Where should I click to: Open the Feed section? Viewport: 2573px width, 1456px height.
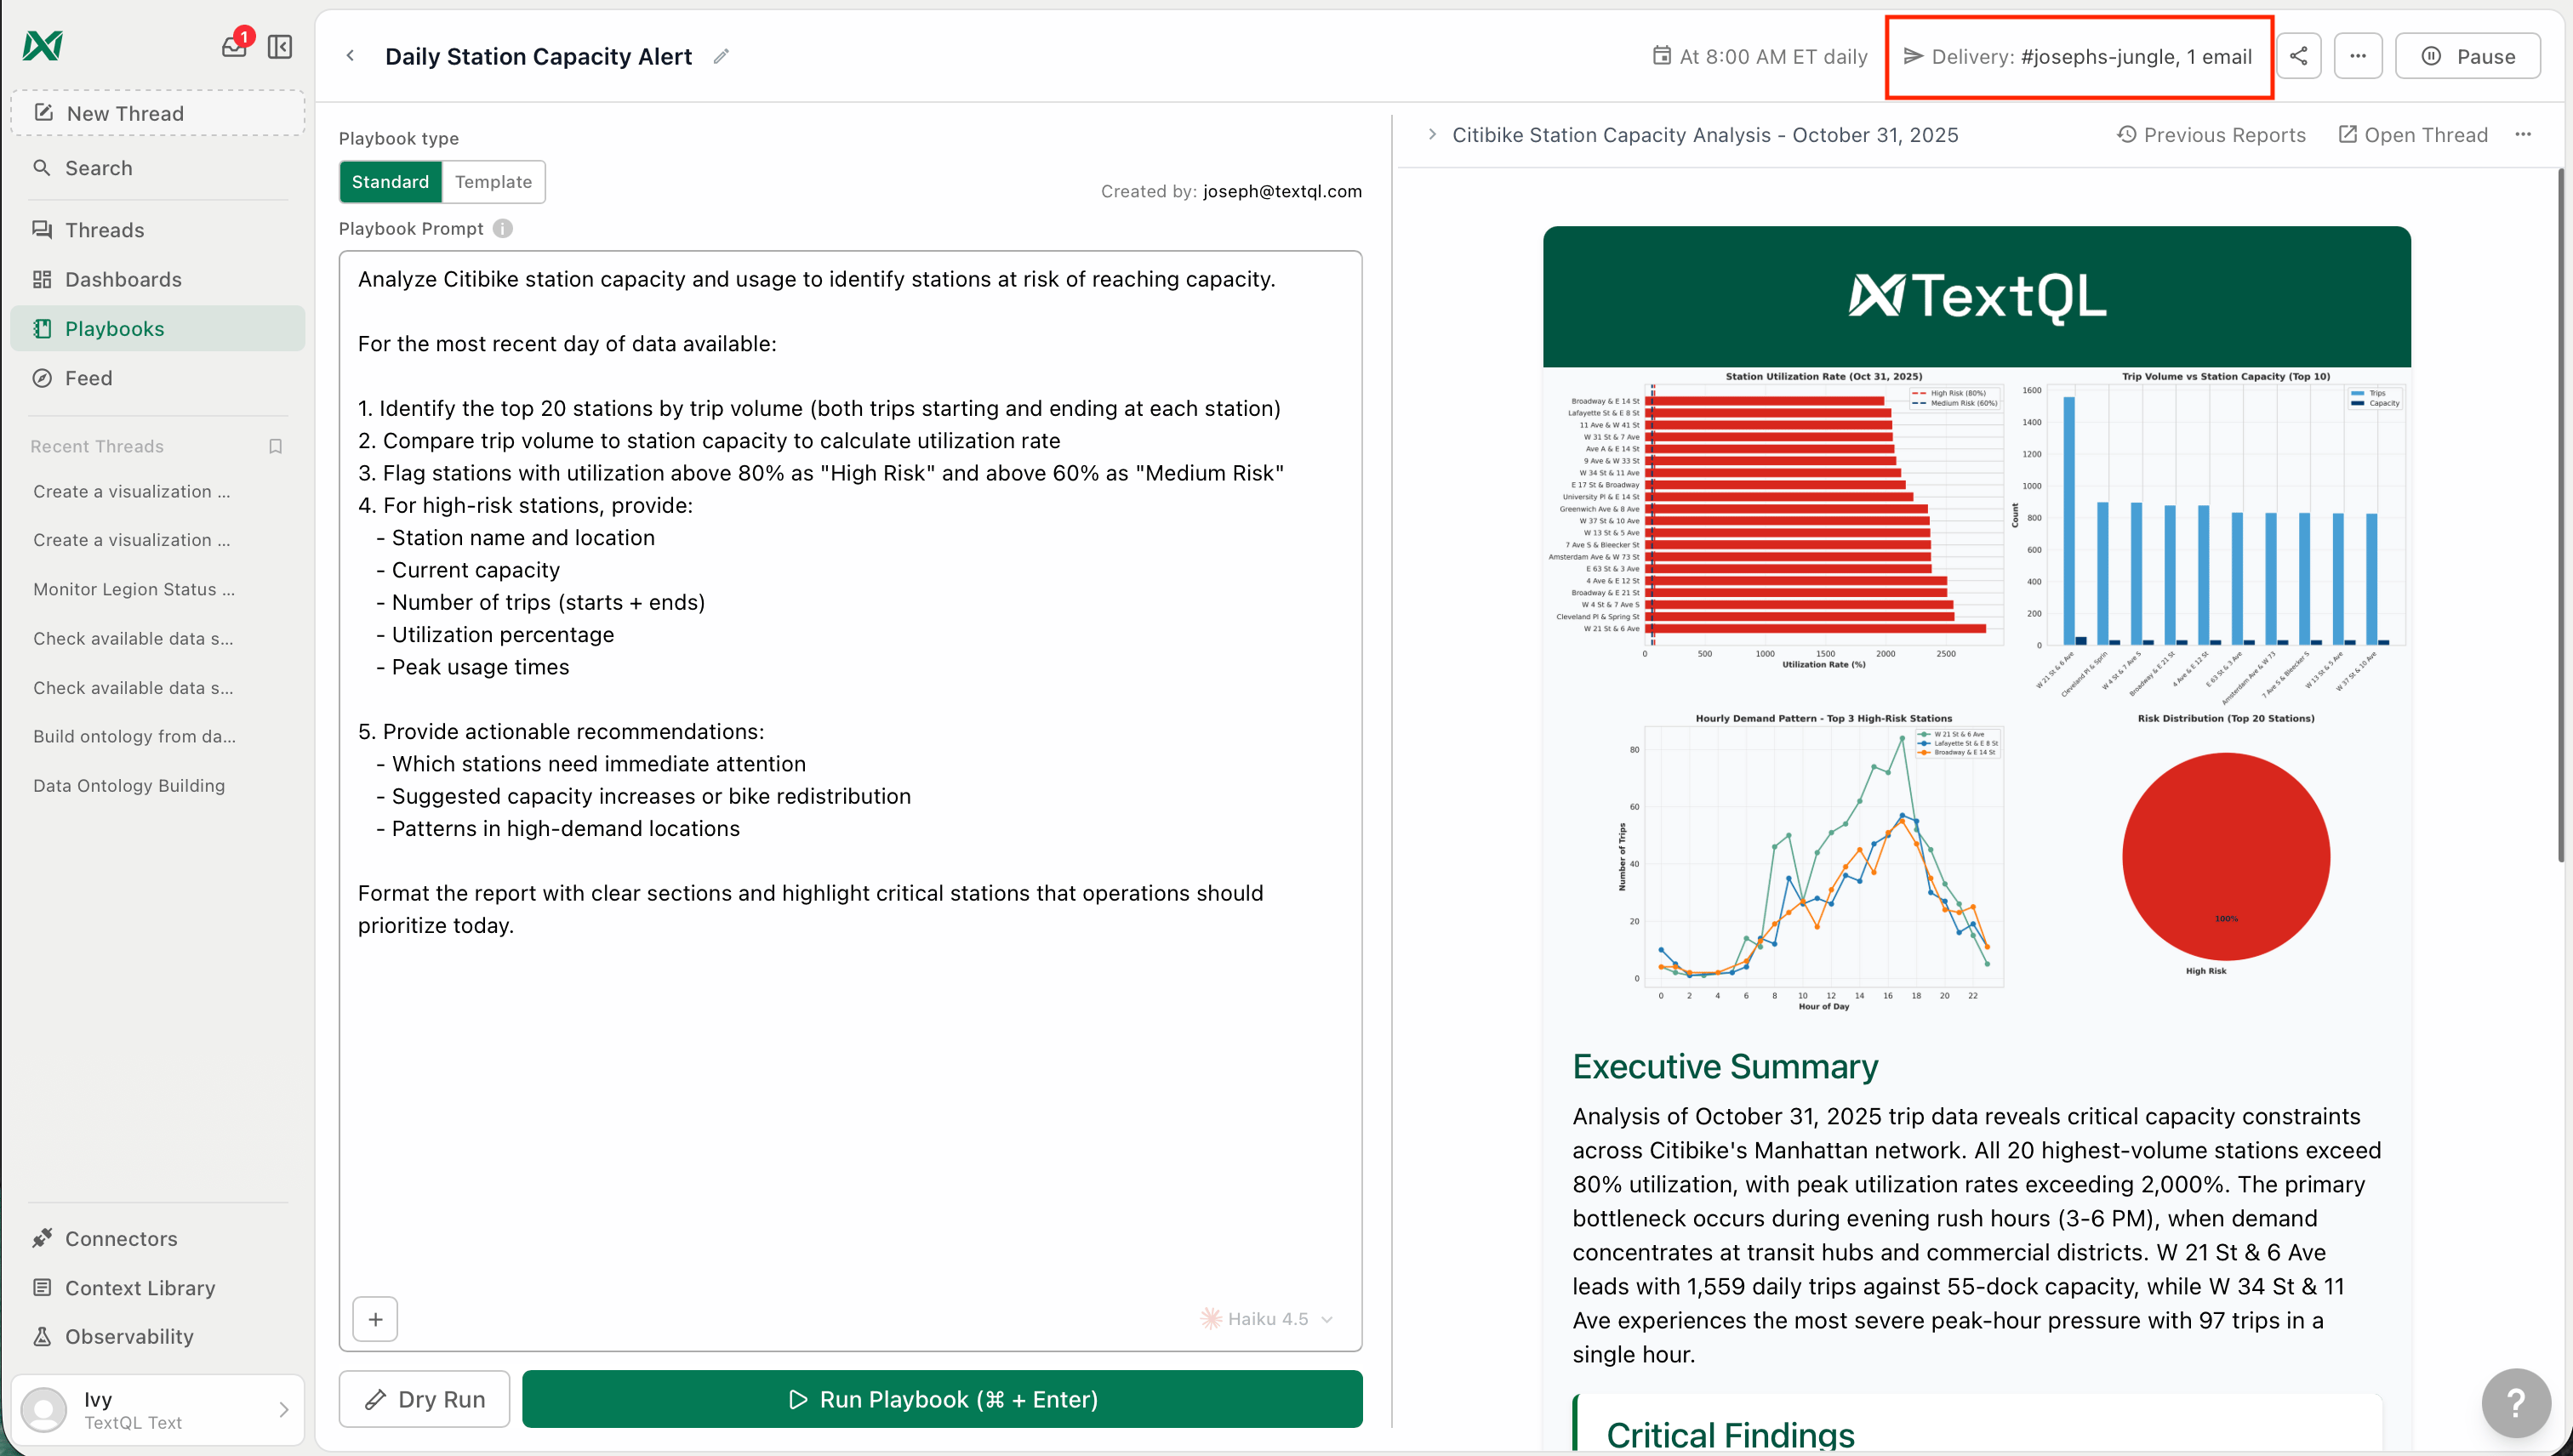(x=158, y=378)
